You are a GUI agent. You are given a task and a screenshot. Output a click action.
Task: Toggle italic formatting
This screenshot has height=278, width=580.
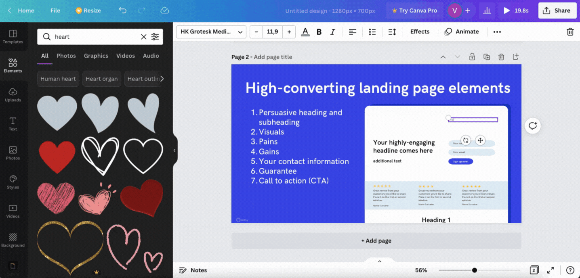coord(333,32)
